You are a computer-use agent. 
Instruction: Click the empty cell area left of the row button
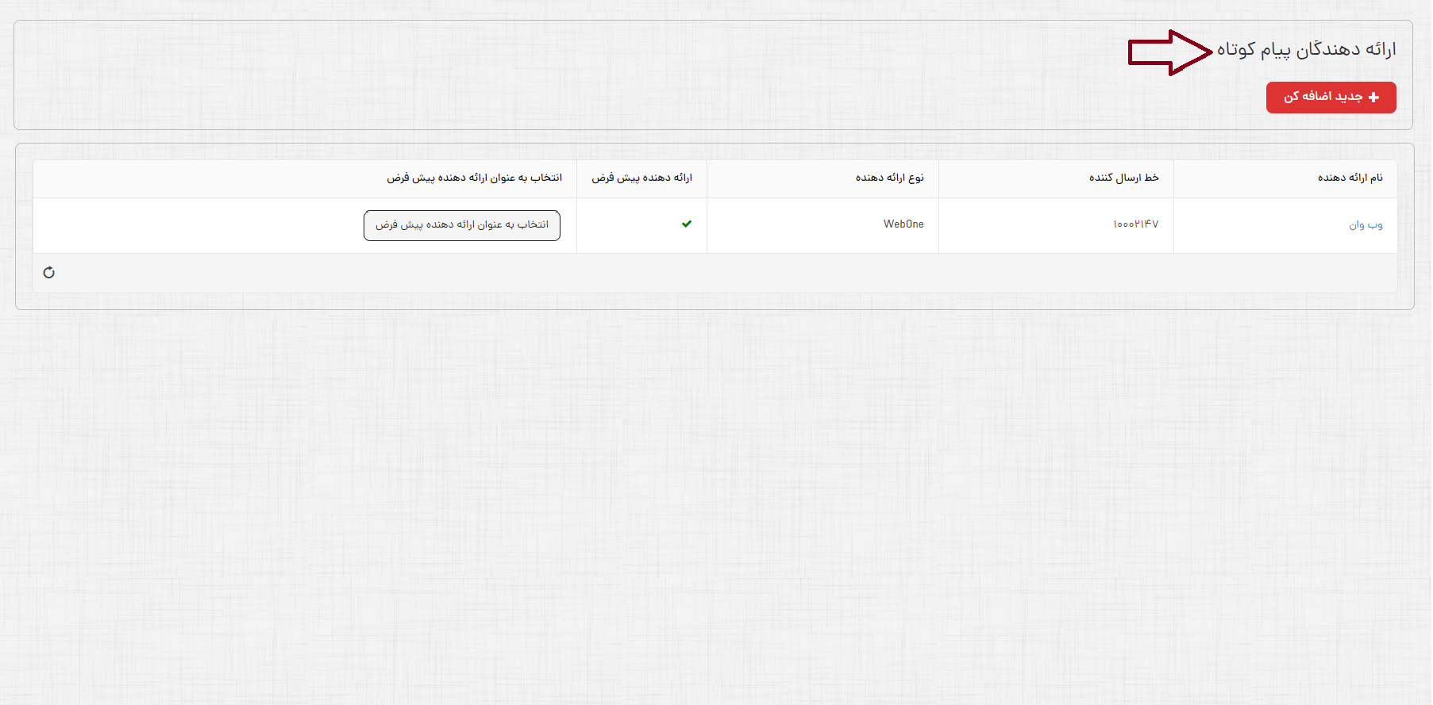[198, 225]
